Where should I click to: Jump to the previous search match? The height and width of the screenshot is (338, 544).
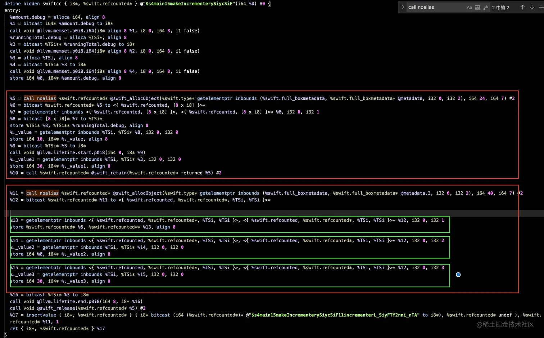point(522,7)
